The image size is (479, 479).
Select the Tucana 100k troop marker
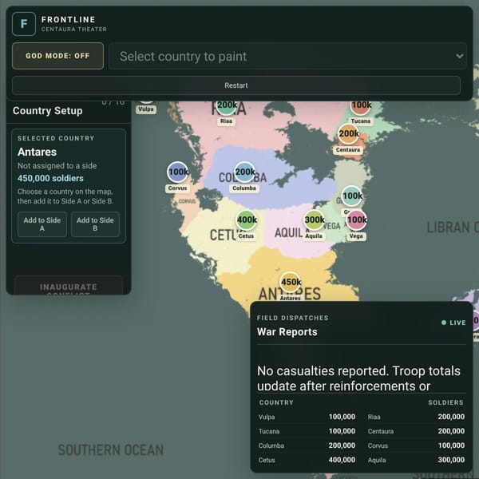click(361, 106)
